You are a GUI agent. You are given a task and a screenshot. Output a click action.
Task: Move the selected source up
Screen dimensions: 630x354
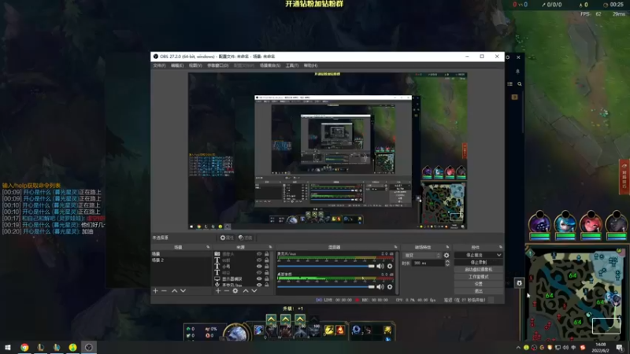coord(246,290)
